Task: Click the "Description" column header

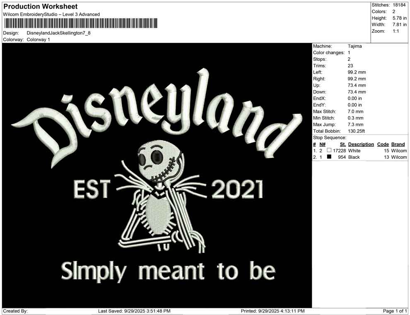Action: (361, 144)
